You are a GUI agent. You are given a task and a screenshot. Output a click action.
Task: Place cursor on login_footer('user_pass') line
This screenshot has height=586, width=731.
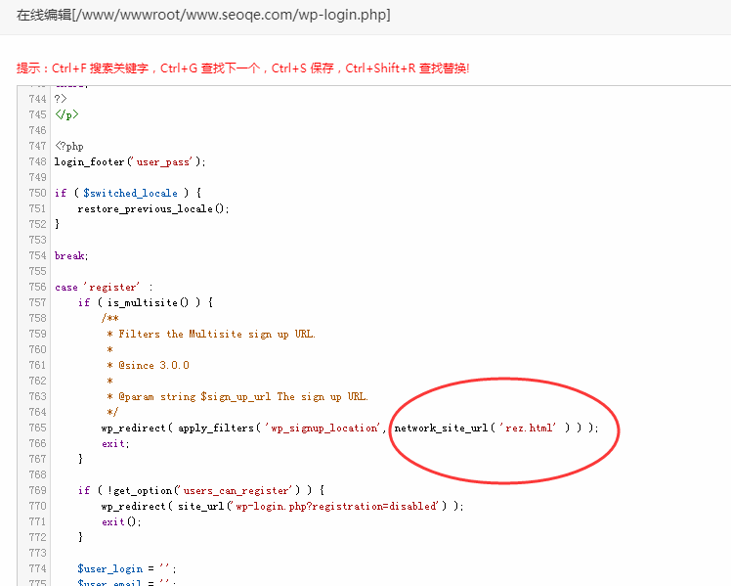click(130, 161)
